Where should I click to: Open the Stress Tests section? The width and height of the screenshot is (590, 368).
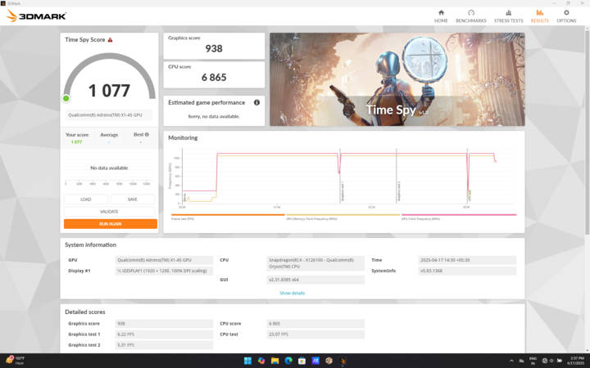point(508,16)
